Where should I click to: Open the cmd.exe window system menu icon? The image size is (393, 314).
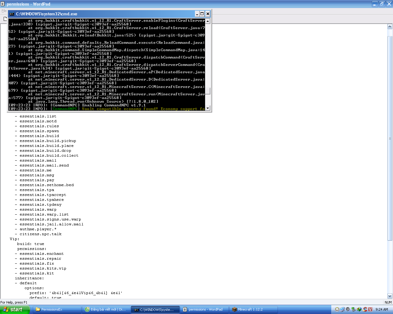coord(12,14)
